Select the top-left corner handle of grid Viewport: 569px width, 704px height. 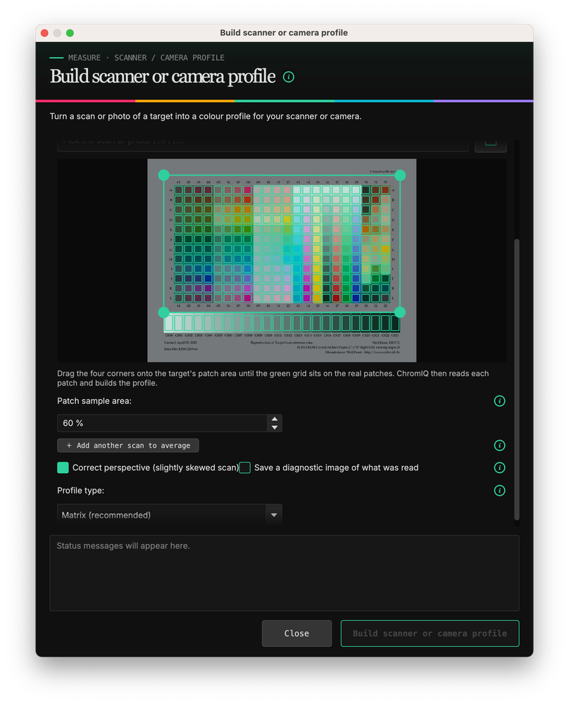tap(164, 175)
